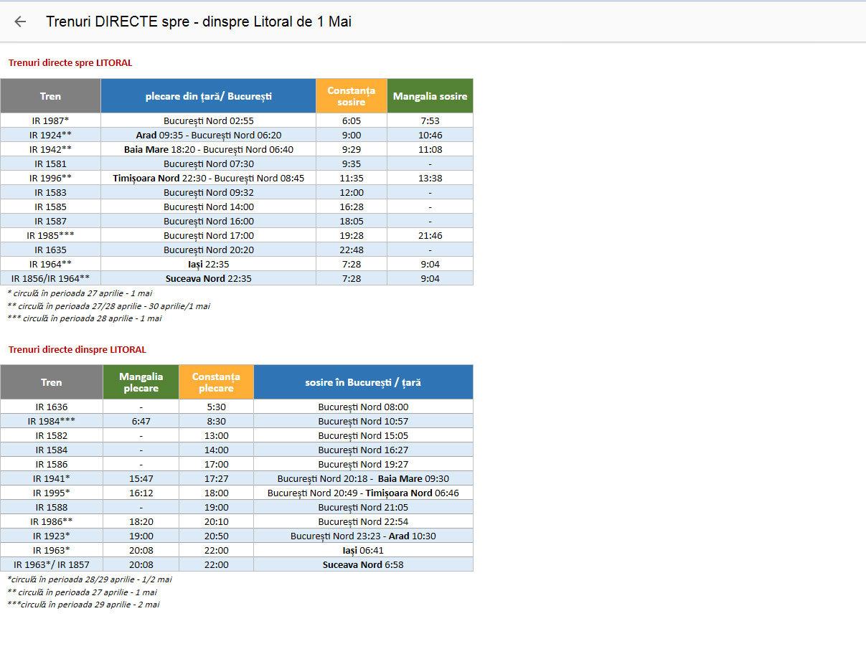Select the IR 1985*** train cell
Image resolution: width=866 pixels, height=649 pixels.
click(x=50, y=235)
